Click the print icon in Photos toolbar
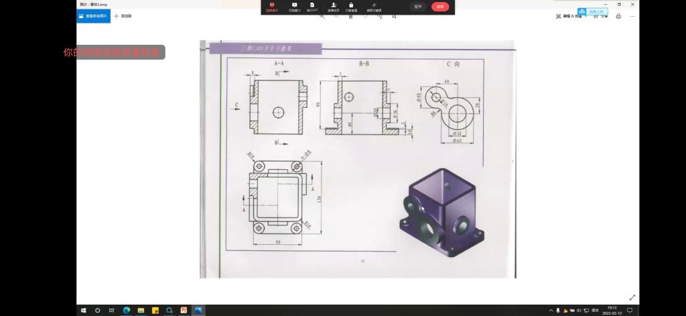This screenshot has height=316, width=686. pos(618,16)
